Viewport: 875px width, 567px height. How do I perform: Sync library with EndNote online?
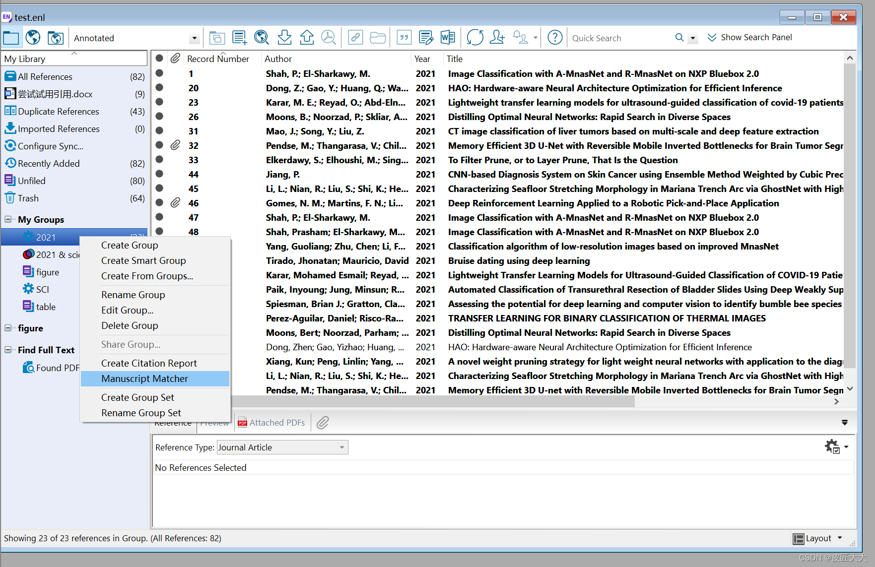475,37
